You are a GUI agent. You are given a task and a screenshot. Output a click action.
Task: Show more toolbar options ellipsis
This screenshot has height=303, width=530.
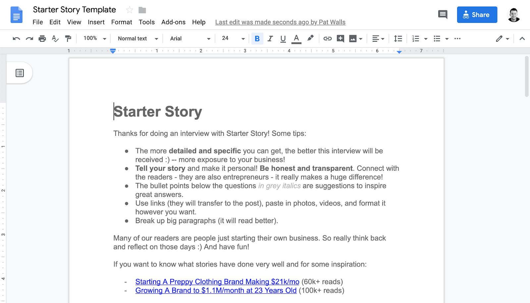pyautogui.click(x=457, y=38)
